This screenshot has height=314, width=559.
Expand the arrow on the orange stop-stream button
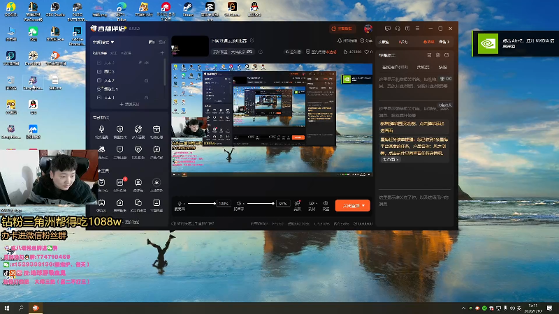pos(363,206)
